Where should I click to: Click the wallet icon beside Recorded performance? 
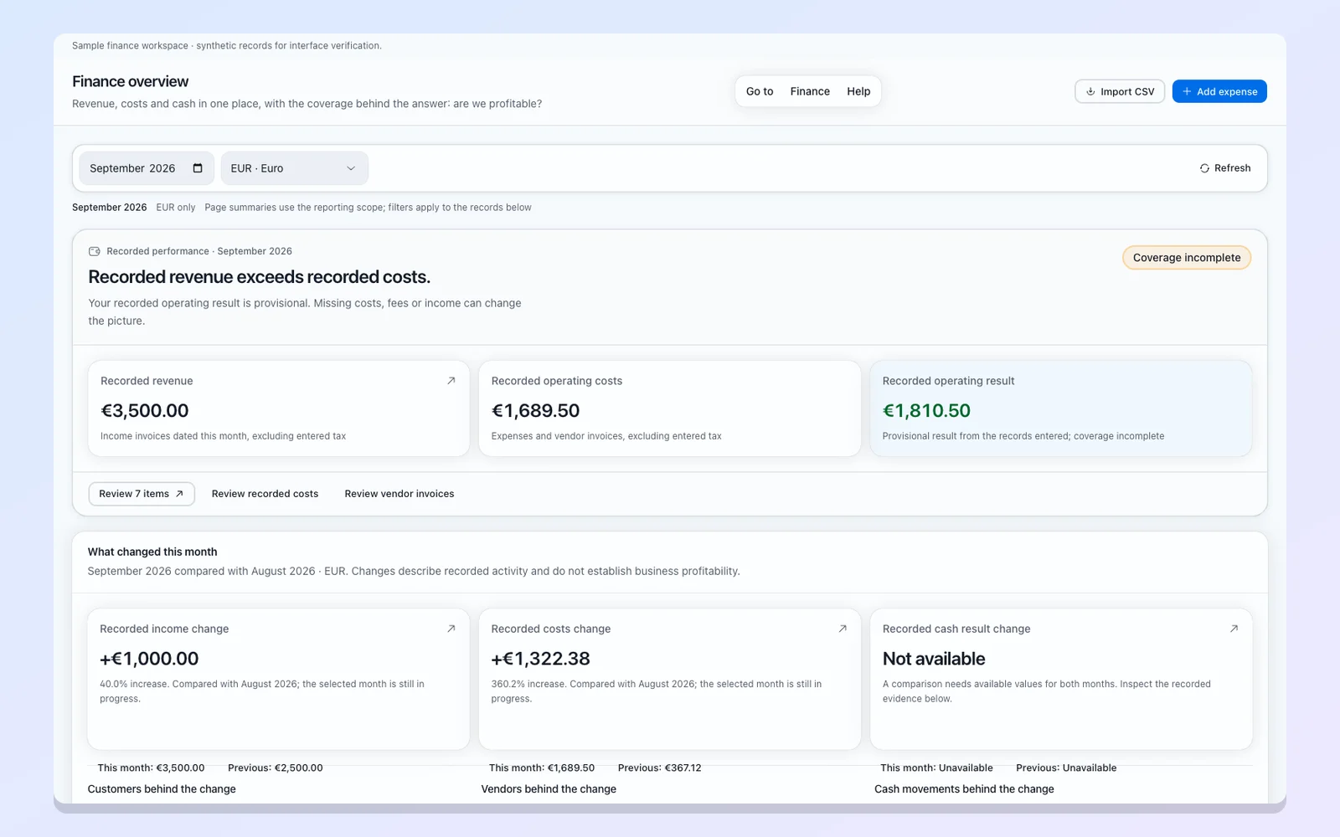pos(95,251)
